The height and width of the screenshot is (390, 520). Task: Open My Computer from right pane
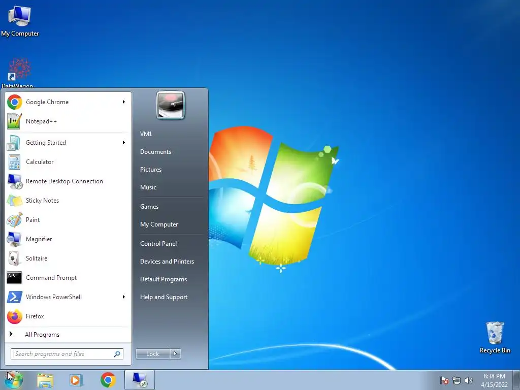coord(159,224)
